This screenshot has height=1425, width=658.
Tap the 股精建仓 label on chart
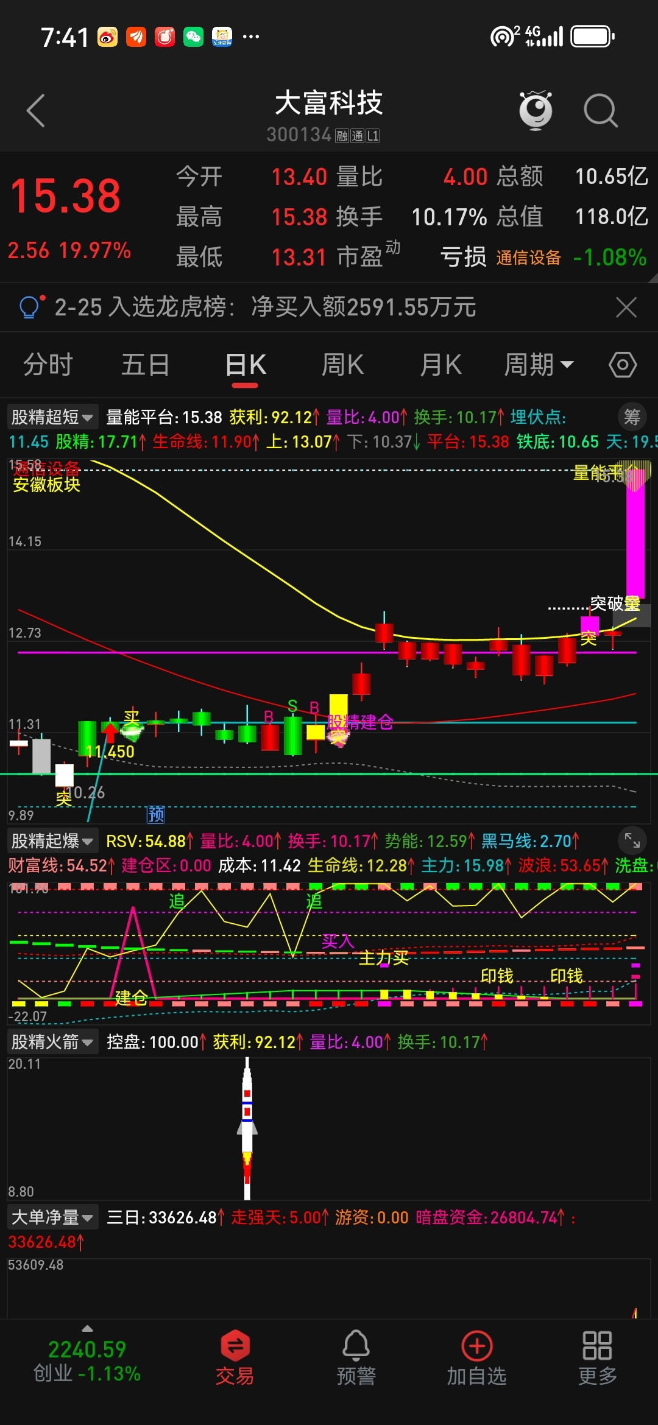tap(360, 722)
